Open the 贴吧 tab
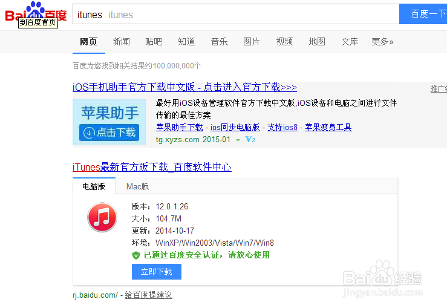 (x=154, y=42)
